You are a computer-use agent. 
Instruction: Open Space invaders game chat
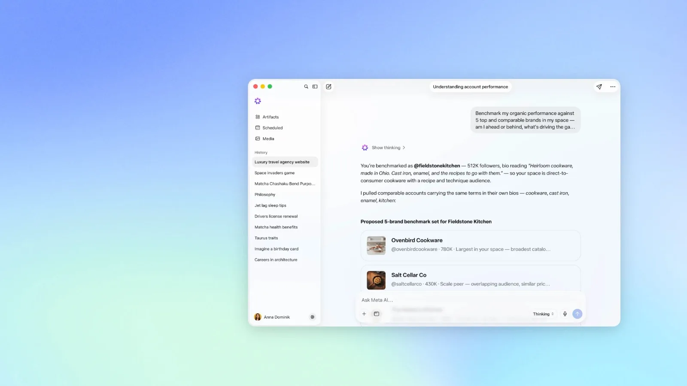pos(274,173)
